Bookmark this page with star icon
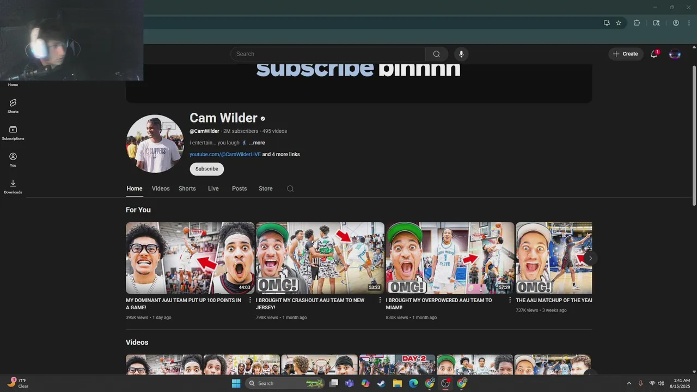Image resolution: width=697 pixels, height=392 pixels. 619,23
